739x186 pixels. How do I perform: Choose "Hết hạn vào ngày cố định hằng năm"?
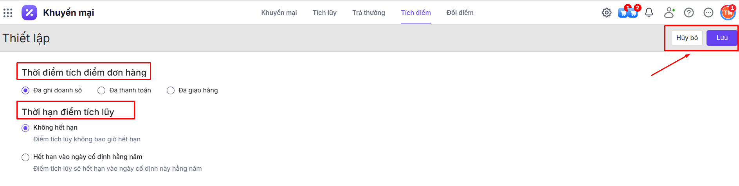pyautogui.click(x=25, y=157)
